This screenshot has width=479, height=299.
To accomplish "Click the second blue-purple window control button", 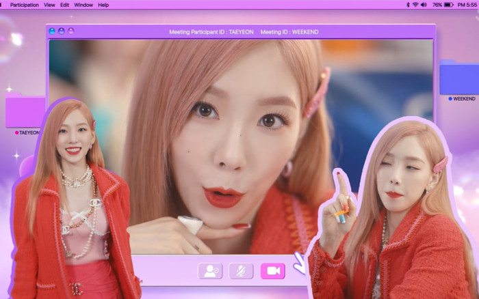I will tap(62, 31).
